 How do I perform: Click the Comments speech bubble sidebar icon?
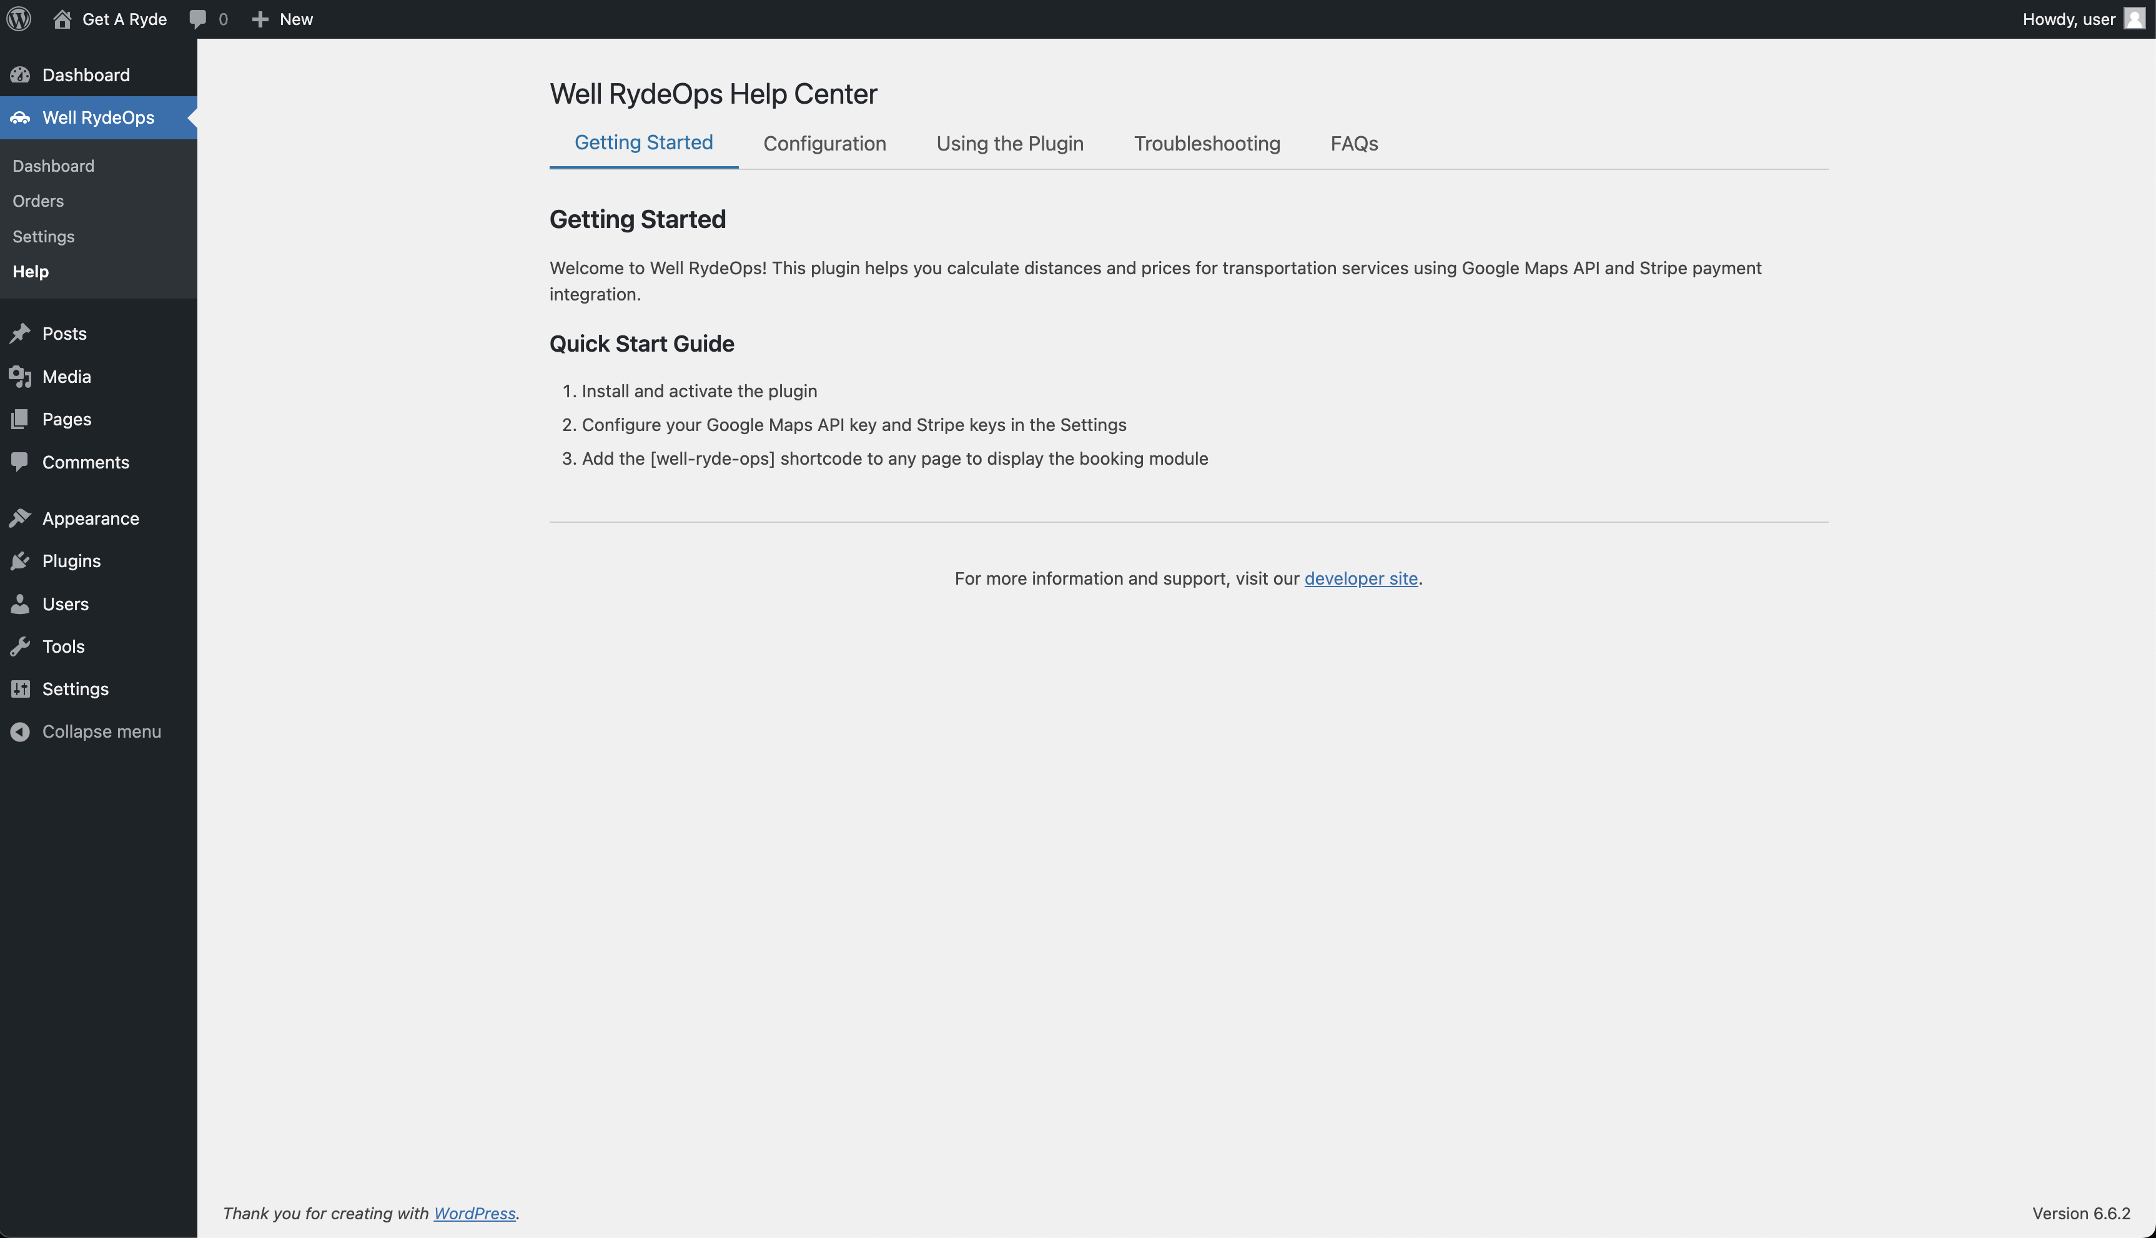tap(21, 462)
